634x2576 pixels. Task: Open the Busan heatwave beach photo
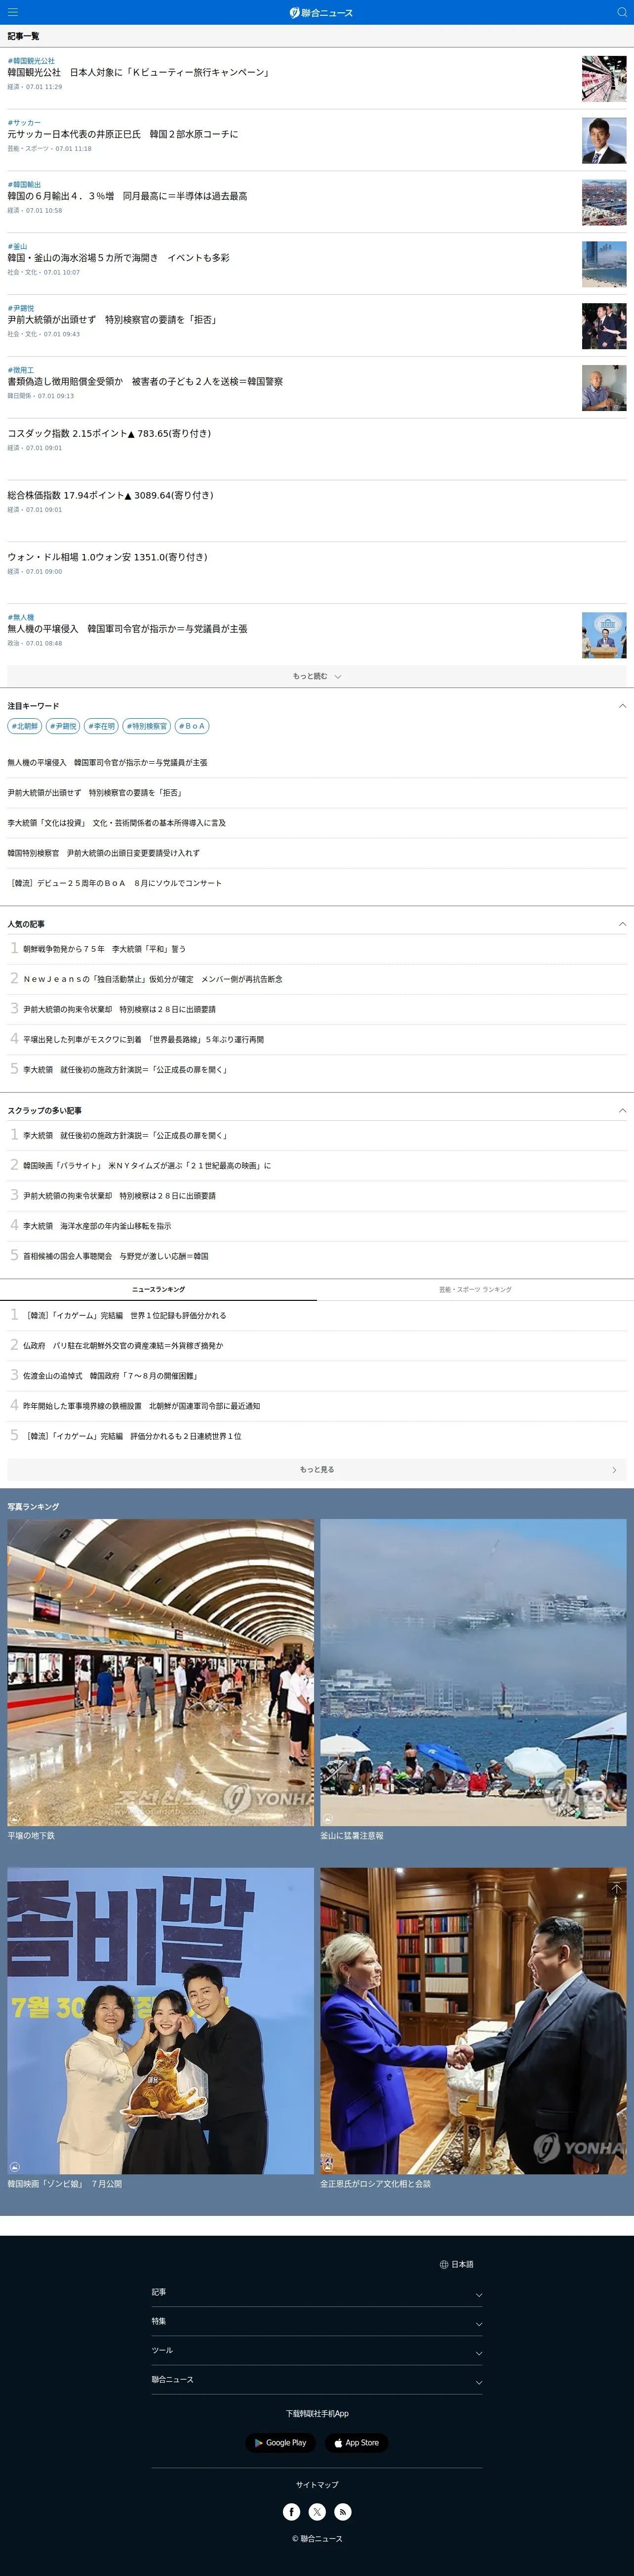(473, 1672)
